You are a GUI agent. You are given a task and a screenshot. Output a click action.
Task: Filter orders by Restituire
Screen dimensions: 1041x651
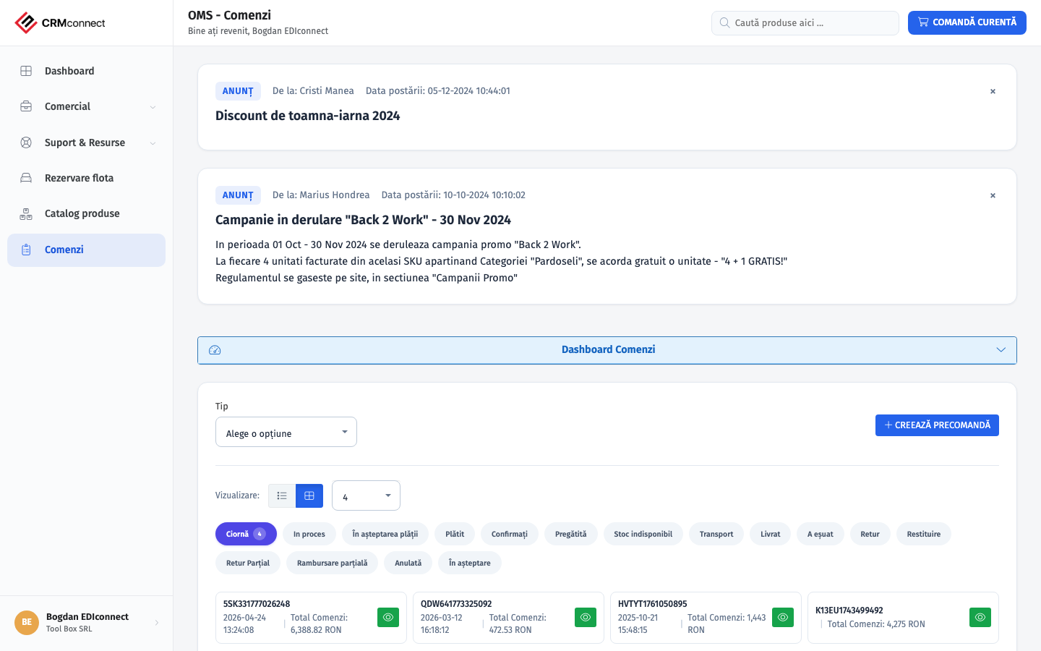[x=924, y=534]
